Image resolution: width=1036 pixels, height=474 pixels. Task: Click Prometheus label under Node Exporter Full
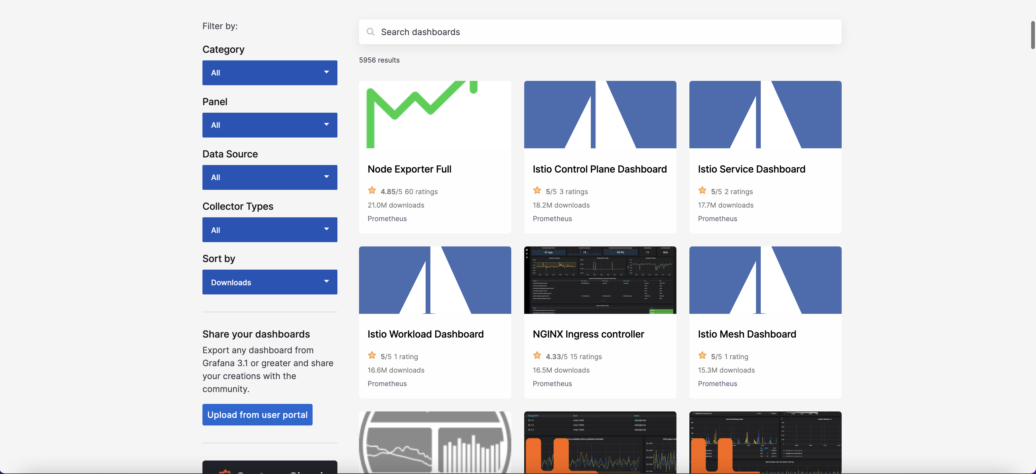click(x=387, y=218)
